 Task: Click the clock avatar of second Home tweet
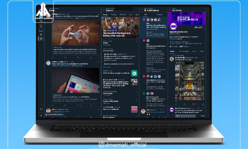[x=48, y=63]
